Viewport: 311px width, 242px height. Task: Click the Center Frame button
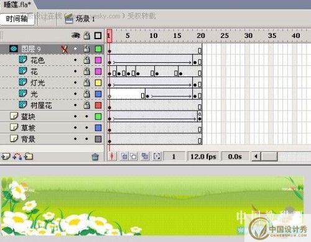(112, 156)
